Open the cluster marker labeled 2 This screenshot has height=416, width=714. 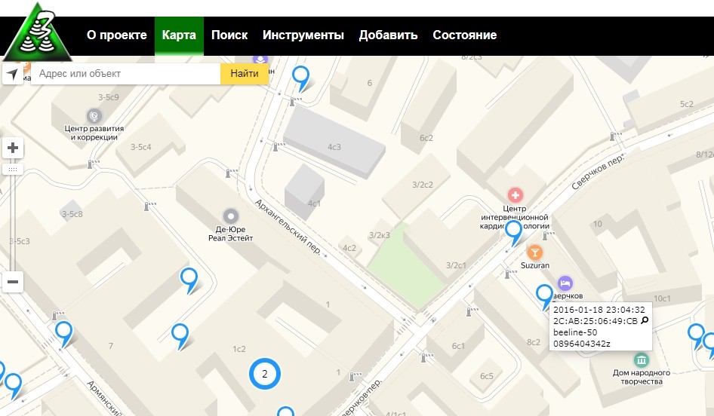265,374
